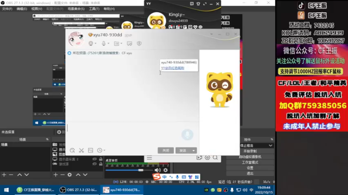Open YY main menu hamburger icon
The image size is (348, 195).
point(149,158)
